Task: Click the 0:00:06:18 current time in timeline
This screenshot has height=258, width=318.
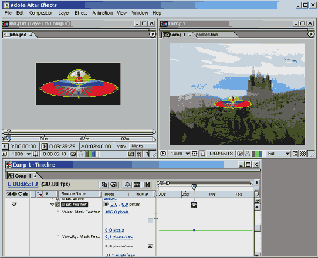Action: [x=23, y=184]
